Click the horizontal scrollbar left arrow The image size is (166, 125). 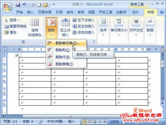pos(4,116)
